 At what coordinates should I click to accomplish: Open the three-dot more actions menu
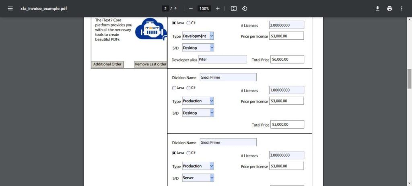coord(402,8)
